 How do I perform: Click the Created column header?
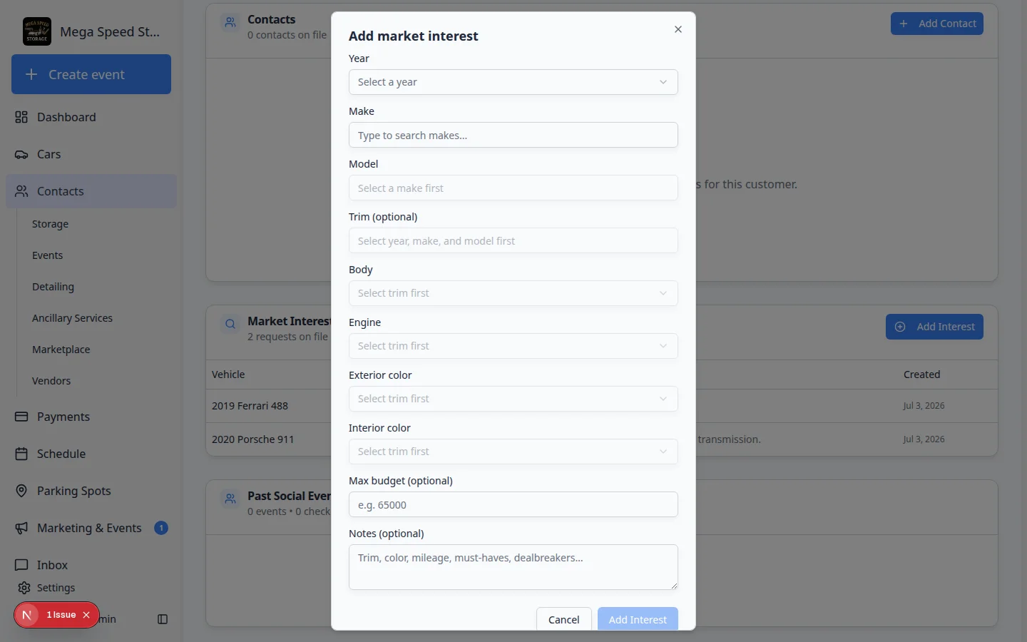point(921,374)
